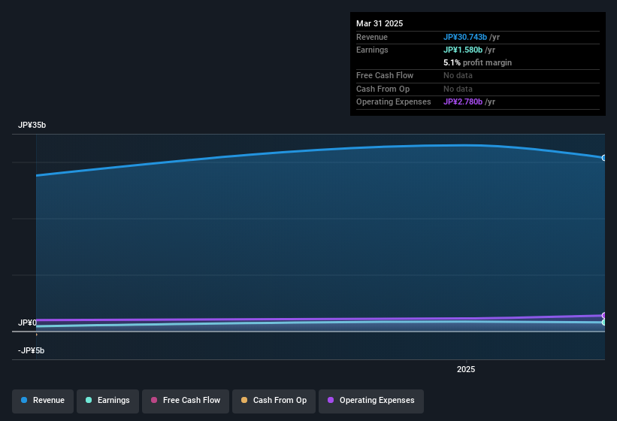Toggle the Earnings legend button
This screenshot has height=421, width=617.
tap(107, 401)
